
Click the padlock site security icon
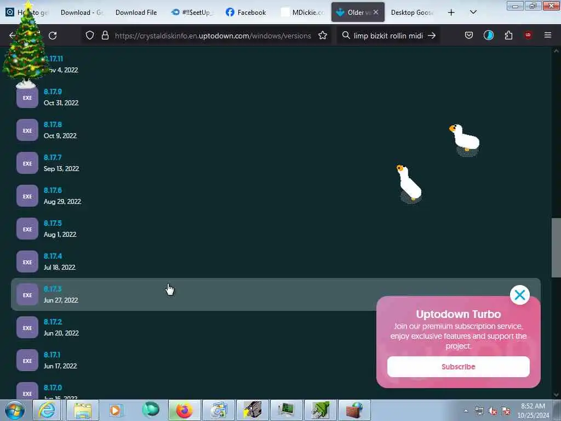pyautogui.click(x=105, y=36)
